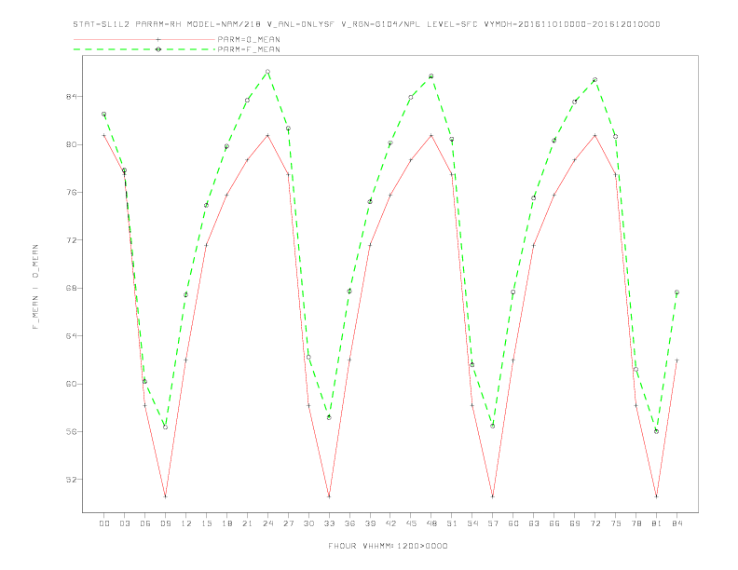
Task: Click x-axis tick label 00
Action: [104, 523]
